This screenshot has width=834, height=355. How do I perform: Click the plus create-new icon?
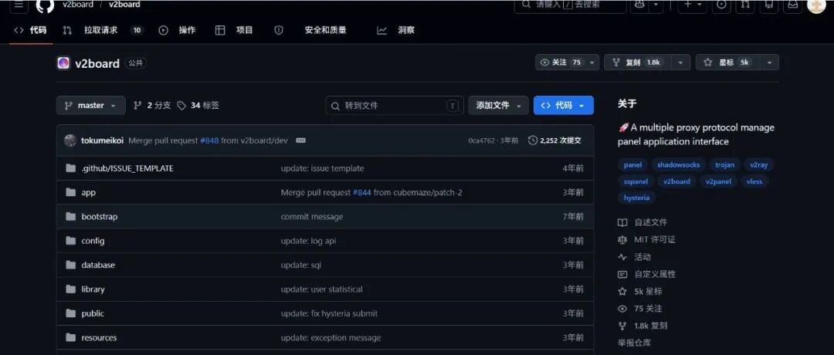[688, 5]
